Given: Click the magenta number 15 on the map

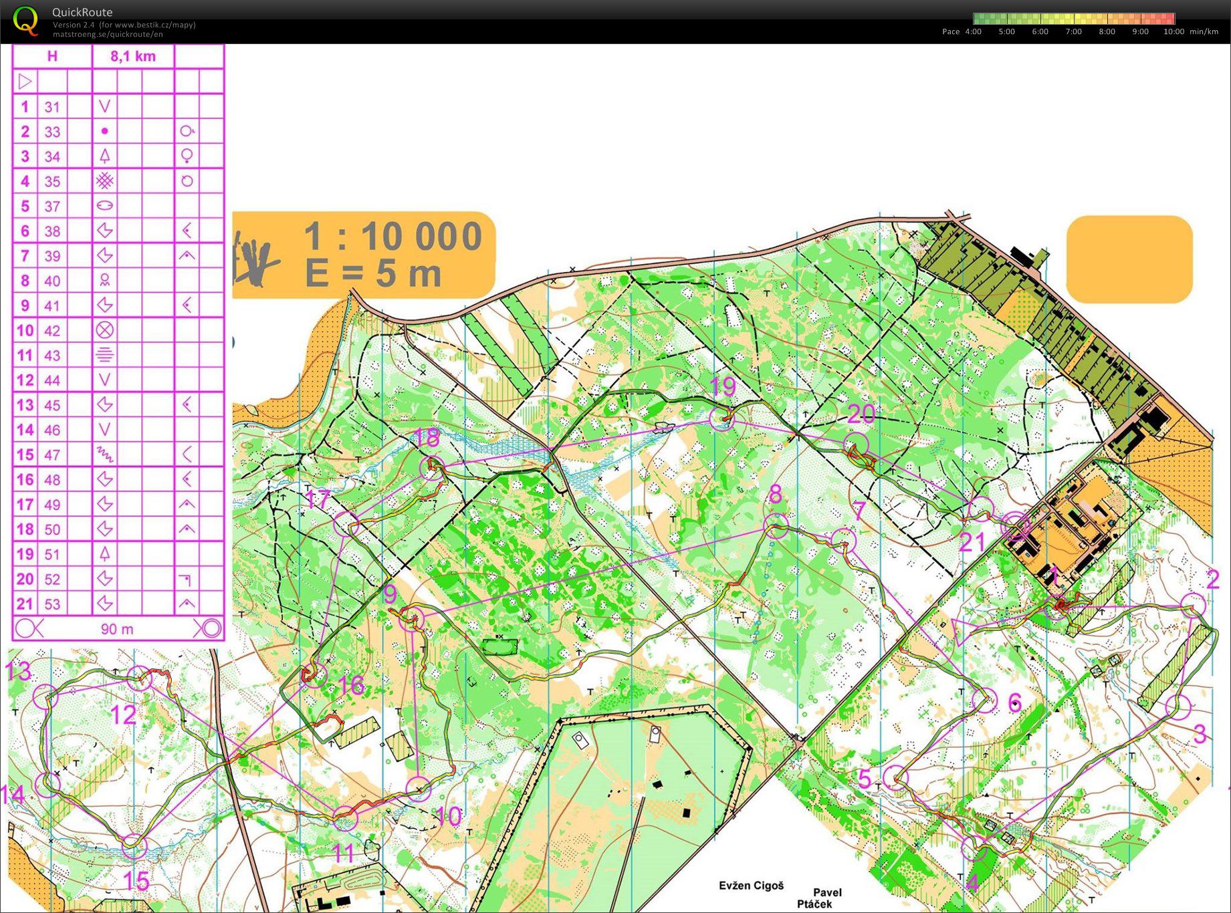Looking at the screenshot, I should 136,881.
